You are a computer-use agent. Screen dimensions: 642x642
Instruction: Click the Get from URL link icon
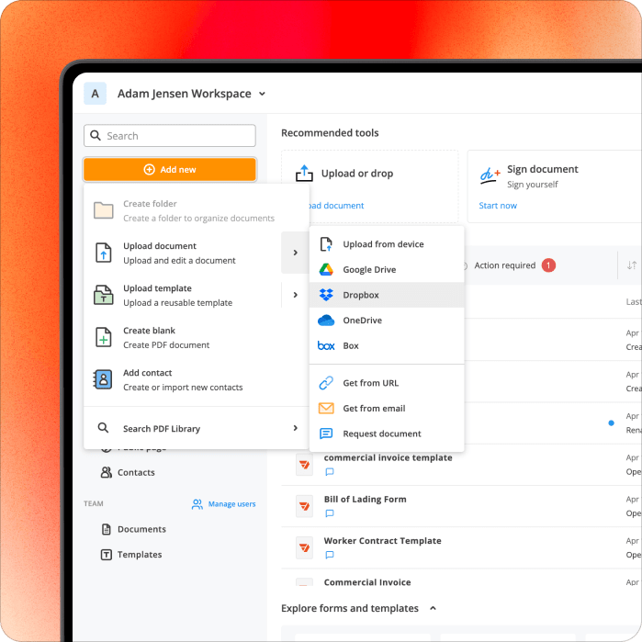pos(326,383)
